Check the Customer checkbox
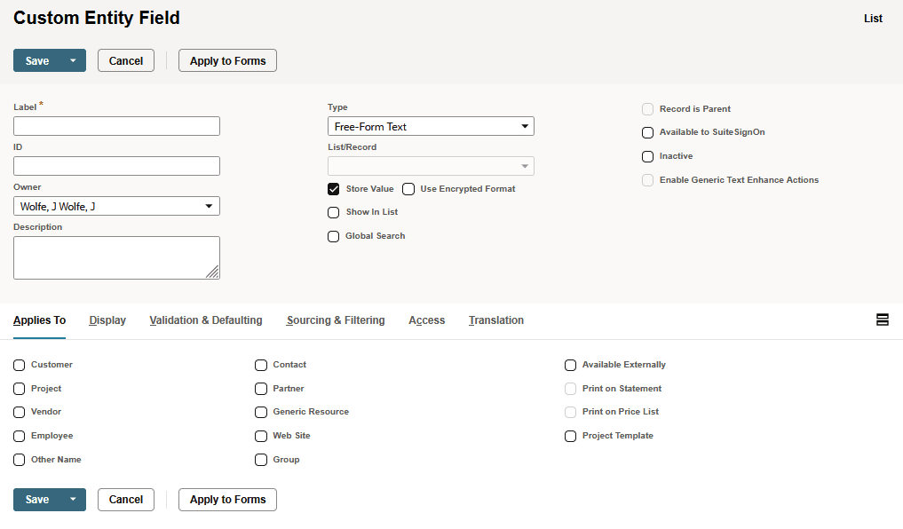This screenshot has height=529, width=903. pos(19,365)
